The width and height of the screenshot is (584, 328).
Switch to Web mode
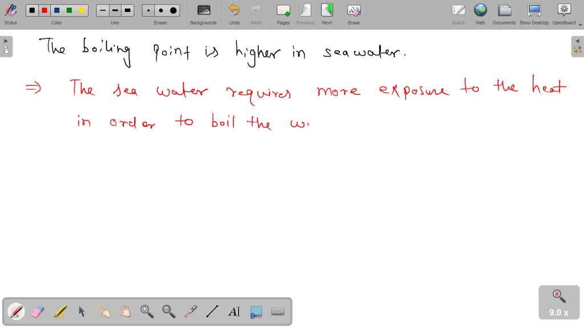(480, 14)
